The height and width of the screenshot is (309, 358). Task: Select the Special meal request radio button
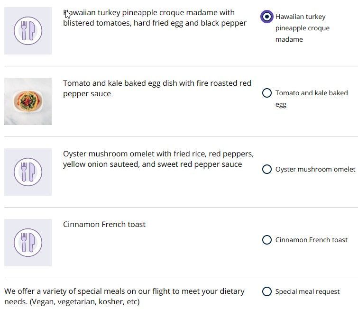pos(266,291)
